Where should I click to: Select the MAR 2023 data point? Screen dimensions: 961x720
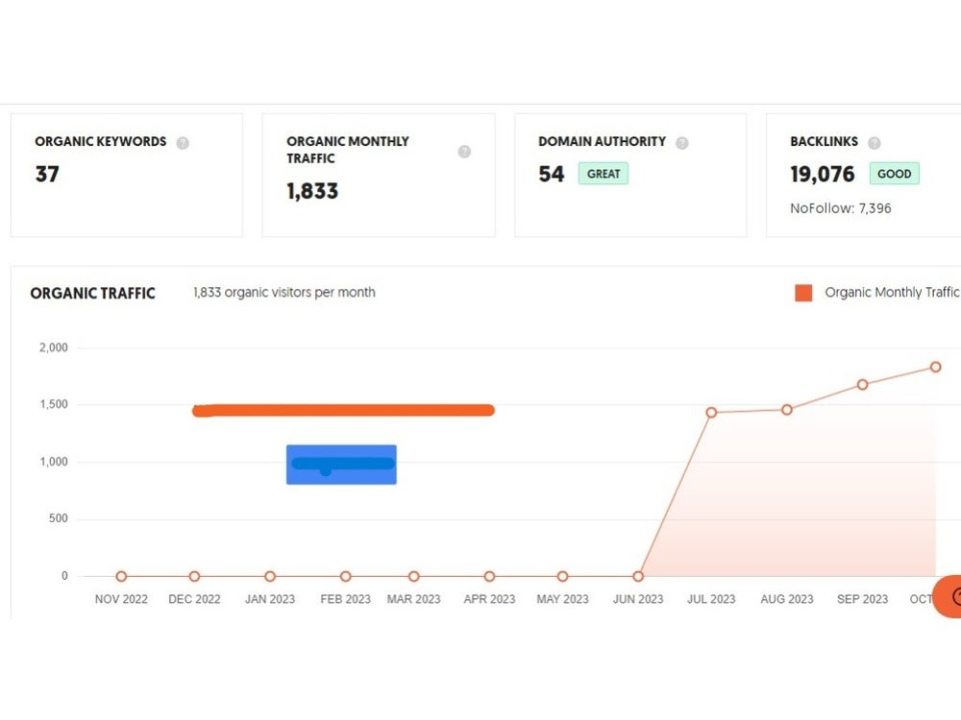[413, 576]
